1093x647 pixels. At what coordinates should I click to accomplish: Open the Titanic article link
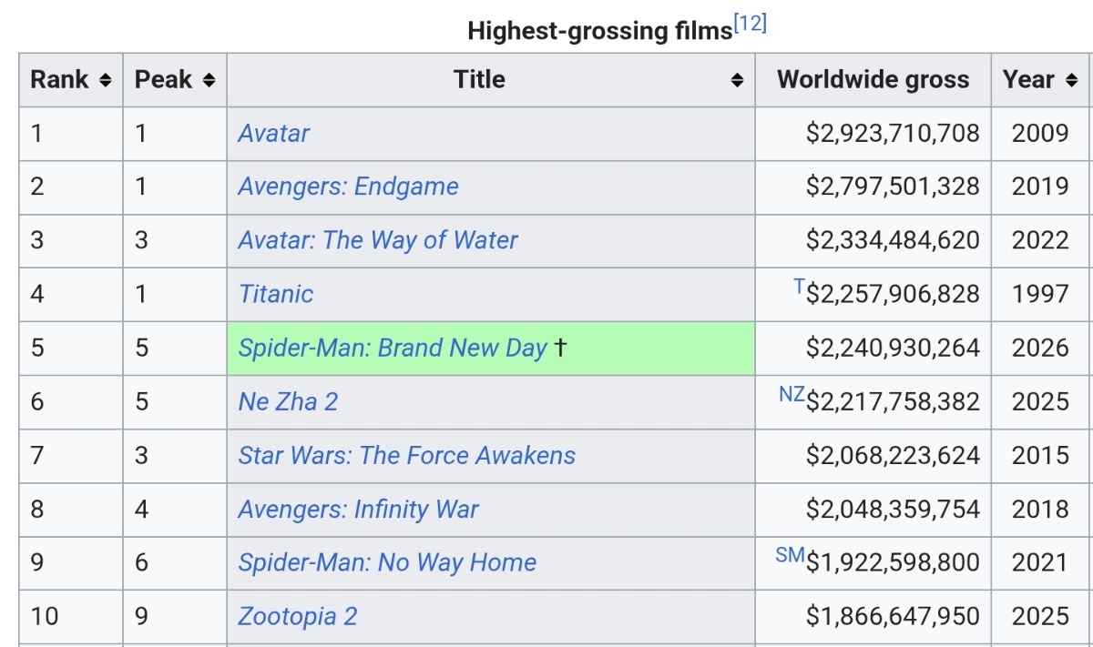pyautogui.click(x=275, y=294)
